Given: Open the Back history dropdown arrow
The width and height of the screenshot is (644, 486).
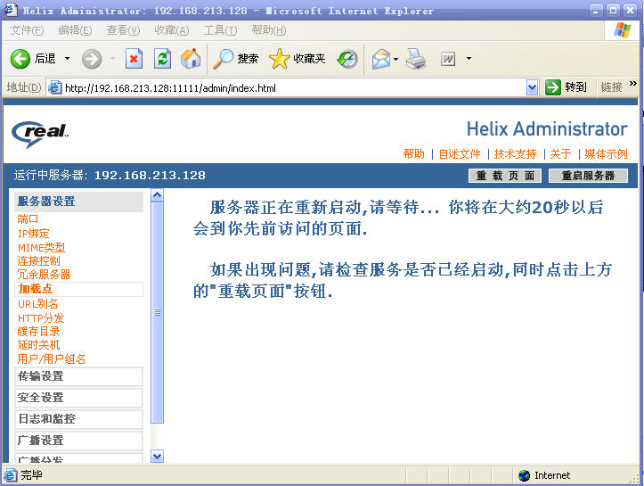Looking at the screenshot, I should coord(67,59).
